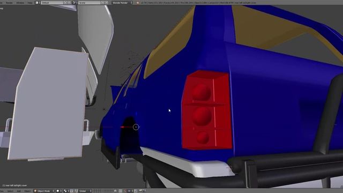Click the OpenGL render image camera icon
This screenshot has width=343, height=193.
point(140,191)
